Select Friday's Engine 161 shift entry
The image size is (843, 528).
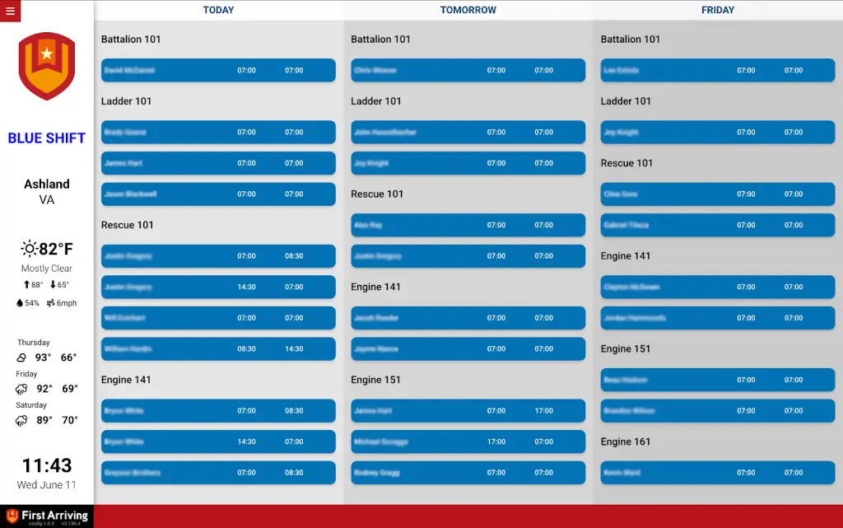click(718, 473)
